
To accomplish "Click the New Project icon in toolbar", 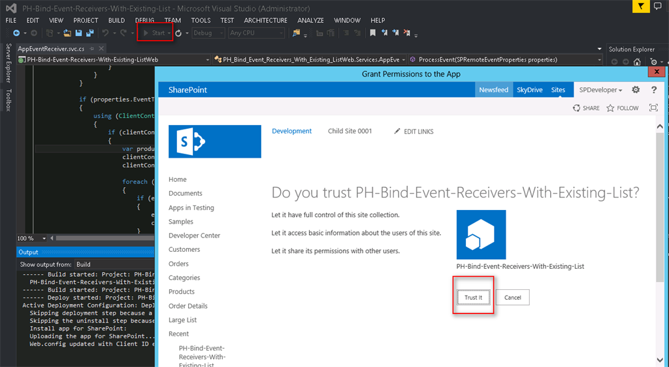I will point(50,33).
